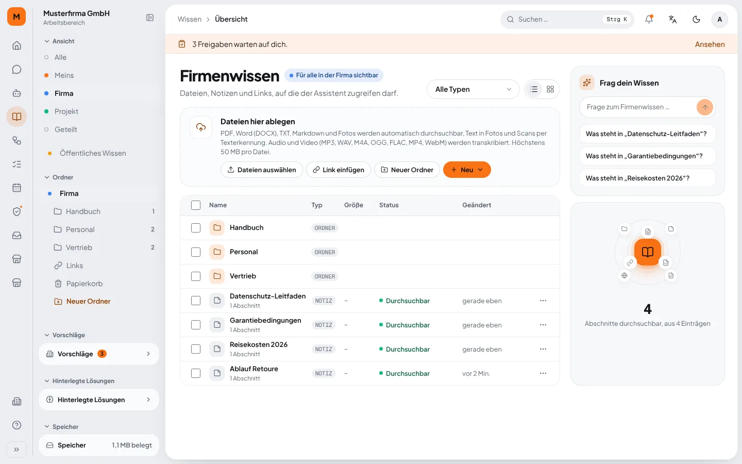Select the Projekt view
This screenshot has width=742, height=464.
(99, 111)
